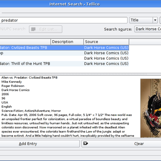Click the Alien vs. Predator title in details
Screen dimensions: 161x161
click(29, 78)
